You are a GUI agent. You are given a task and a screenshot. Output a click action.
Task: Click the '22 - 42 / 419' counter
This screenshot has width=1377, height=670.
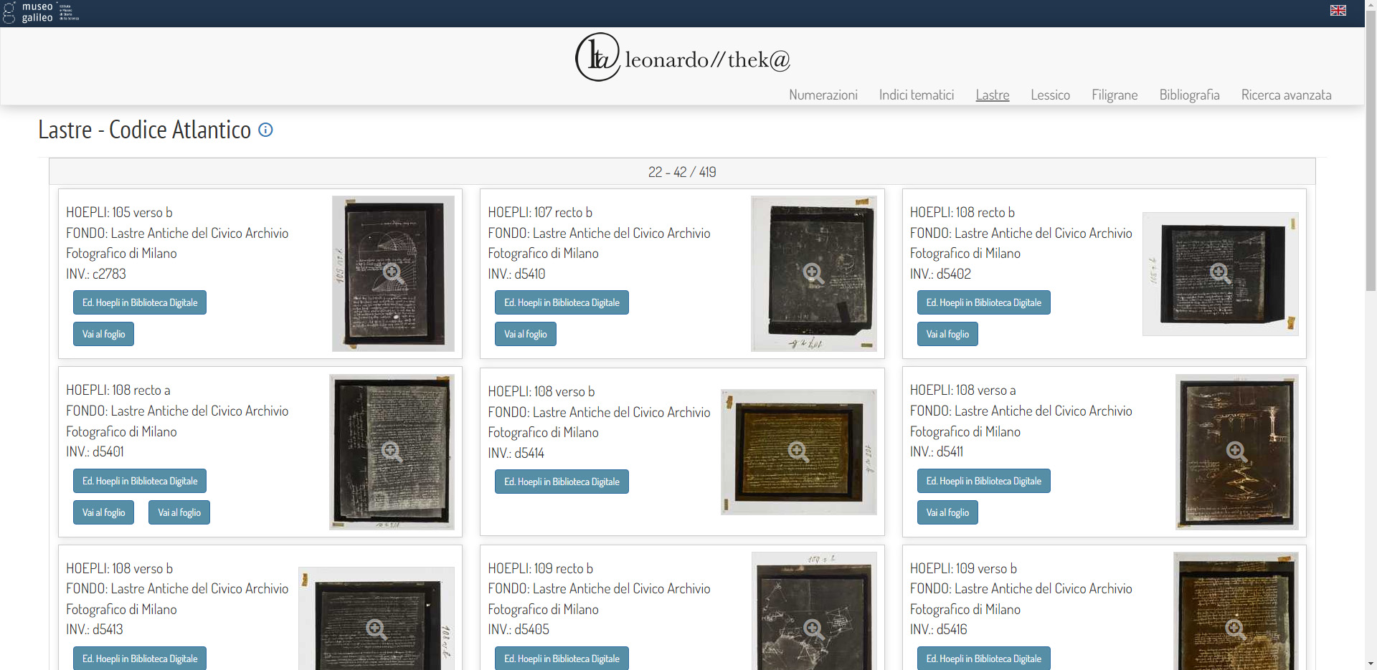(x=682, y=172)
